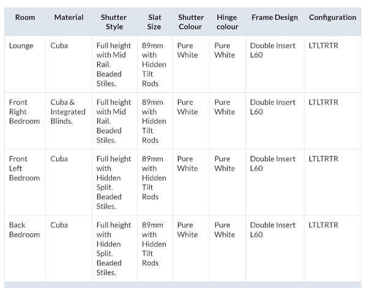Click Front Left Bedroom's LTLTRTR configuration
This screenshot has width=367, height=288.
coord(324,159)
